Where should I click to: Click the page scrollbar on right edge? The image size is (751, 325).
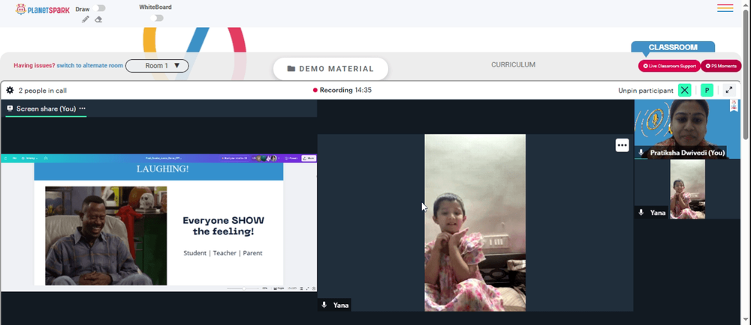click(x=746, y=74)
